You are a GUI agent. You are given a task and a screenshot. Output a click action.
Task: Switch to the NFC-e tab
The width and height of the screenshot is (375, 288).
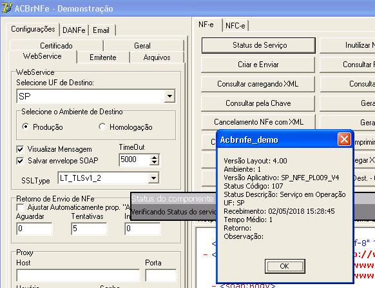point(235,25)
